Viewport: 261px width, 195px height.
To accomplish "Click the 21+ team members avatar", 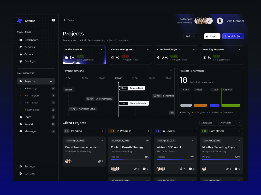I will coord(210,21).
